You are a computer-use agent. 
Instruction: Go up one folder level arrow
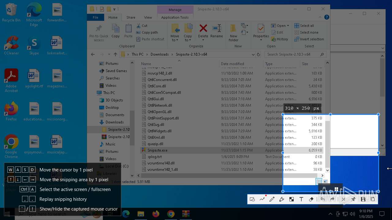[115, 54]
